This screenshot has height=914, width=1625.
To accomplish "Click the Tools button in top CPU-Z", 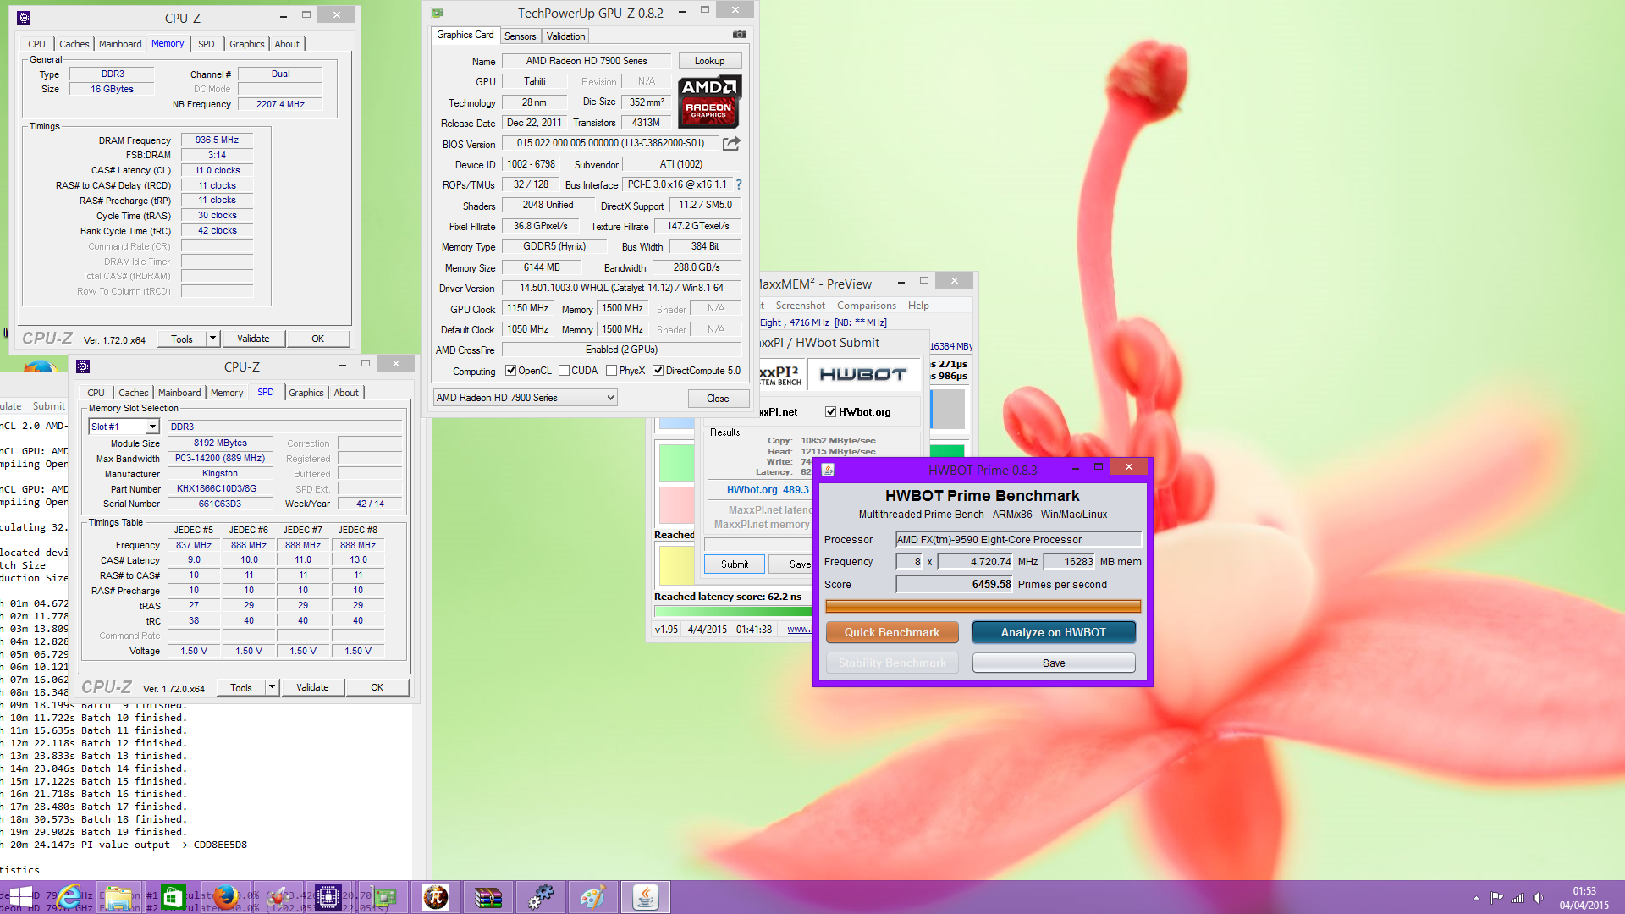I will tap(182, 339).
